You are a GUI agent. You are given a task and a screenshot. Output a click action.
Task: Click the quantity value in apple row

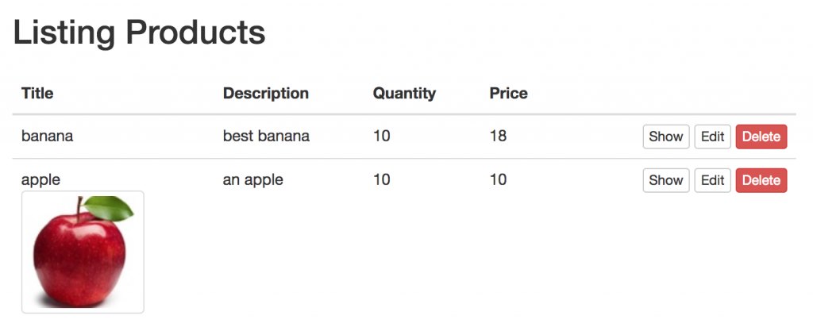tap(381, 179)
